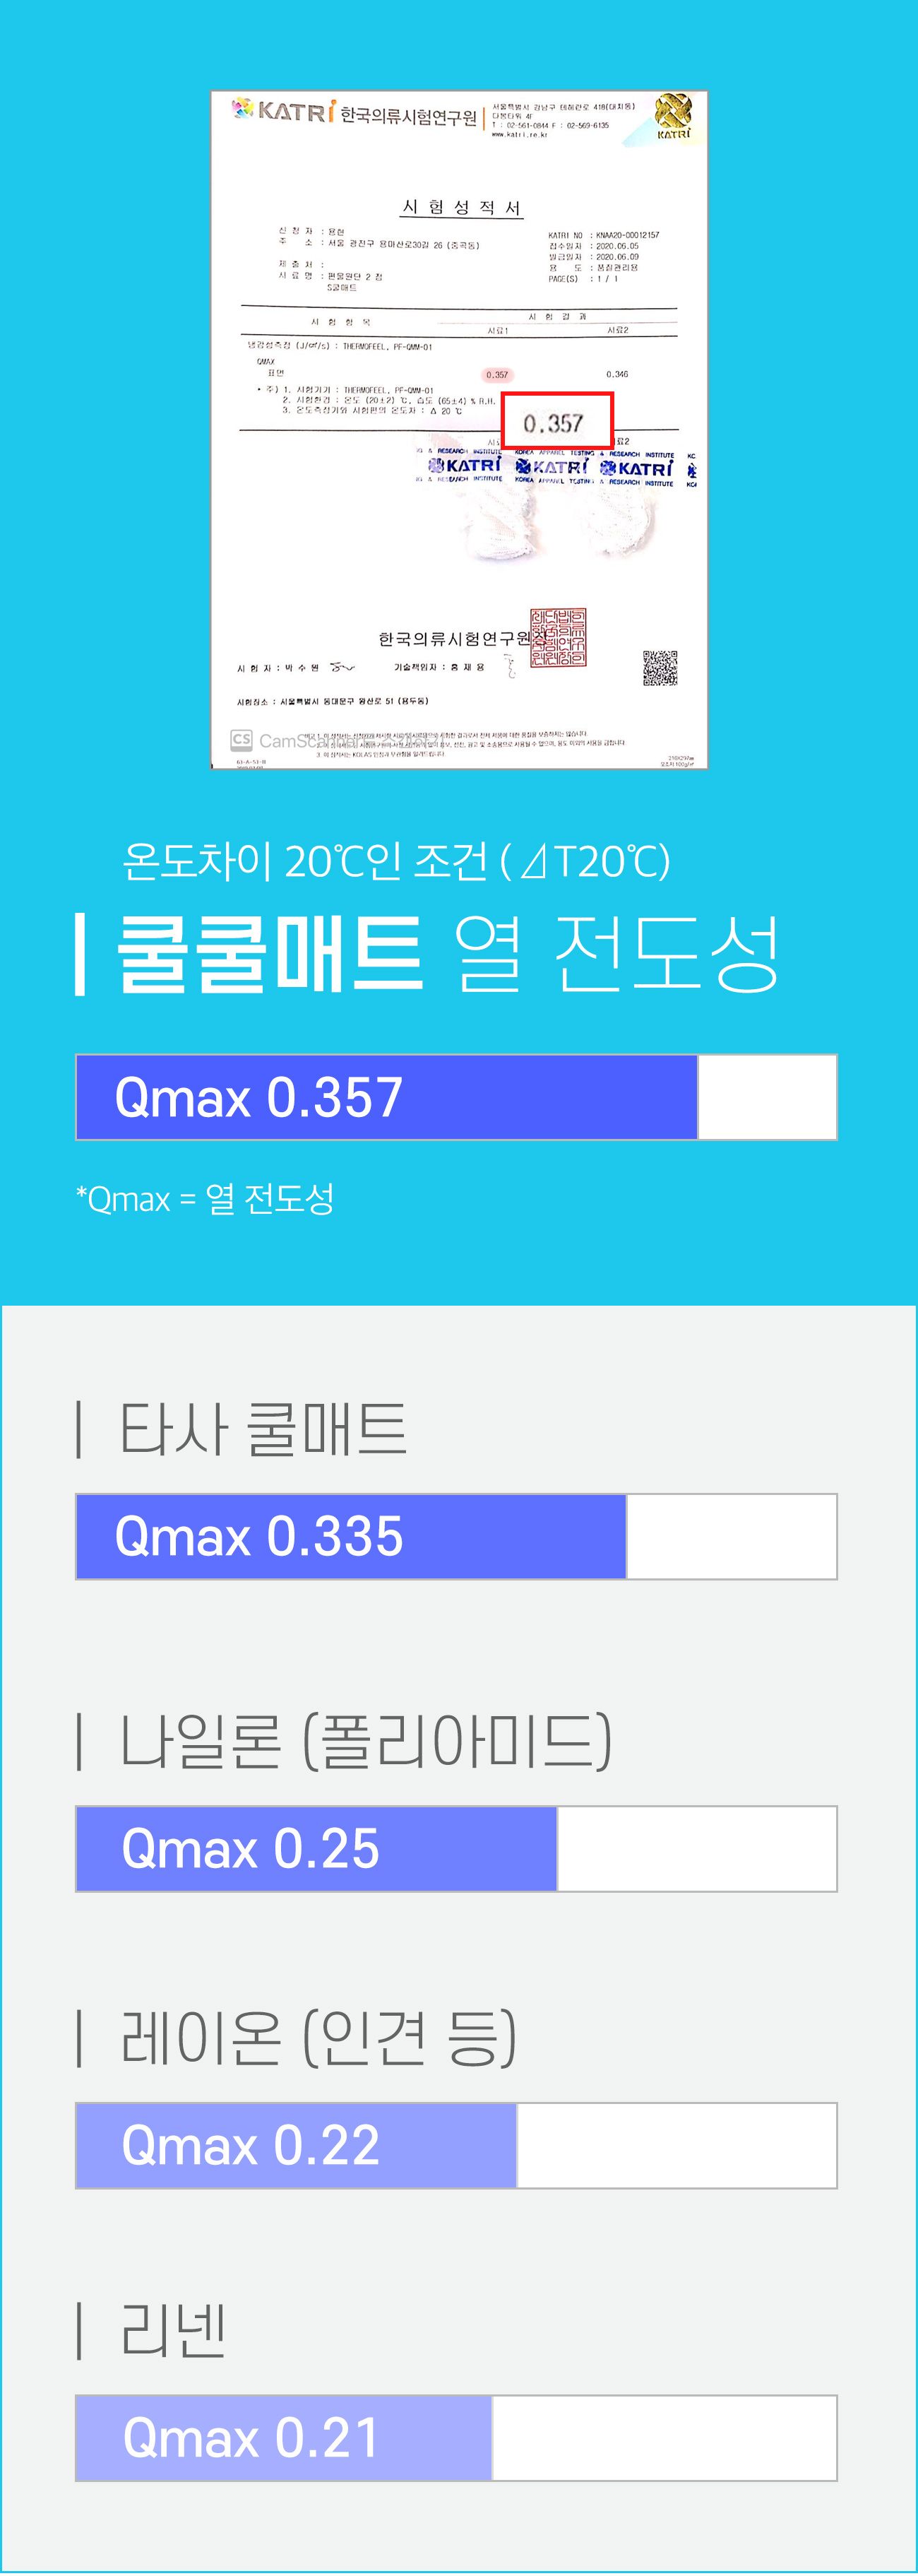Click the pink highlighted 0.357 result
The width and height of the screenshot is (918, 2576).
(497, 375)
